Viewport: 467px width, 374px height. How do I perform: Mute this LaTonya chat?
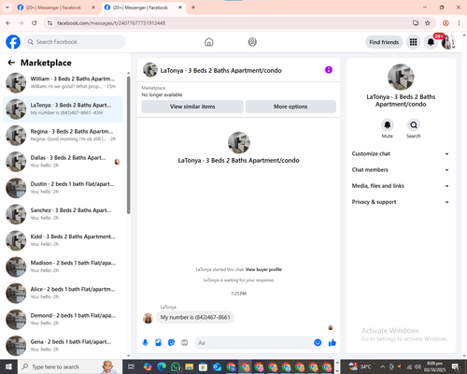pyautogui.click(x=388, y=125)
